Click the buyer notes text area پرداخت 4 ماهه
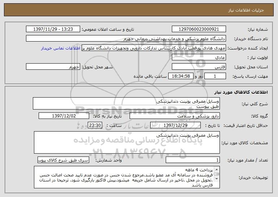Screen dimensions: 278x197 coord(127,177)
